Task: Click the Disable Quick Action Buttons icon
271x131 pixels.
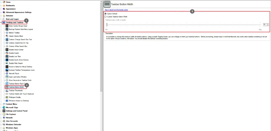Action: (x=7, y=60)
